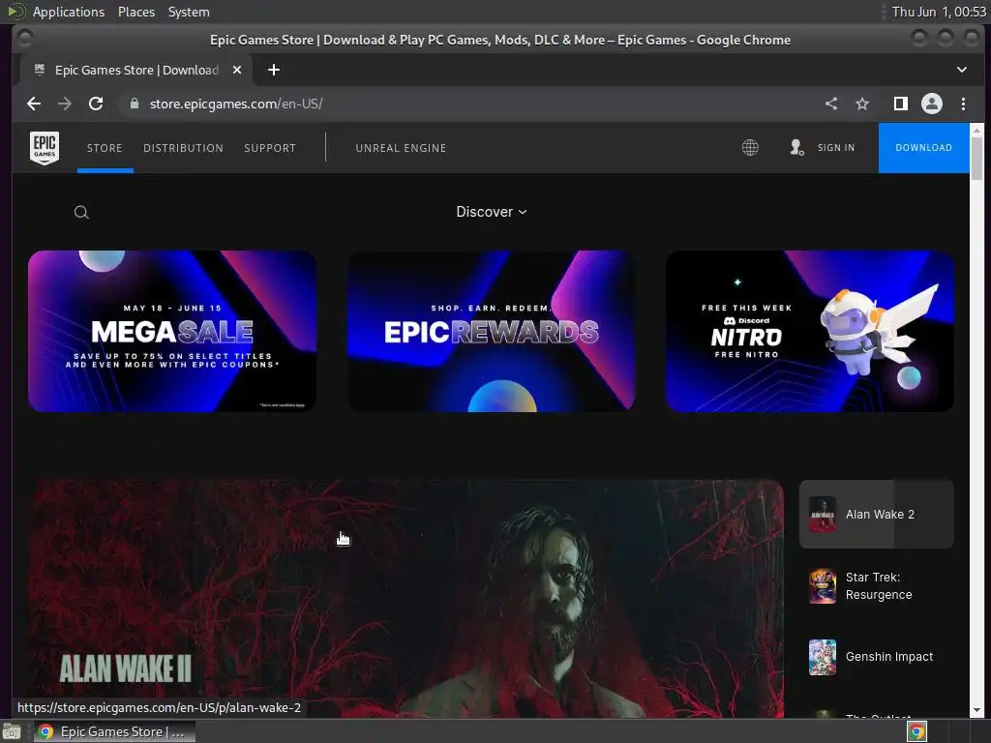Go back with Chrome's back arrow
This screenshot has width=991, height=743.
34,104
